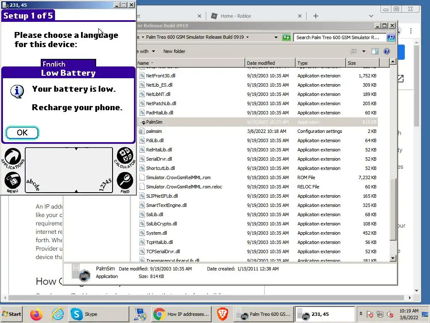
Task: Tap the Applications button on the Palm simulator
Action: coord(13,158)
